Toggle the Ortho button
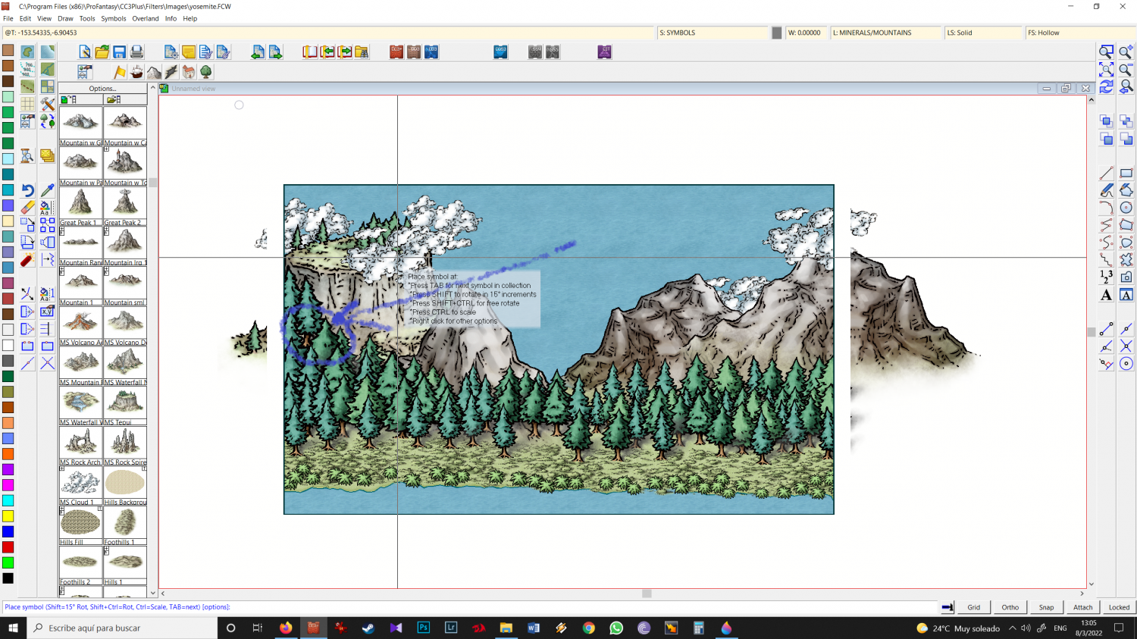 (x=1010, y=607)
